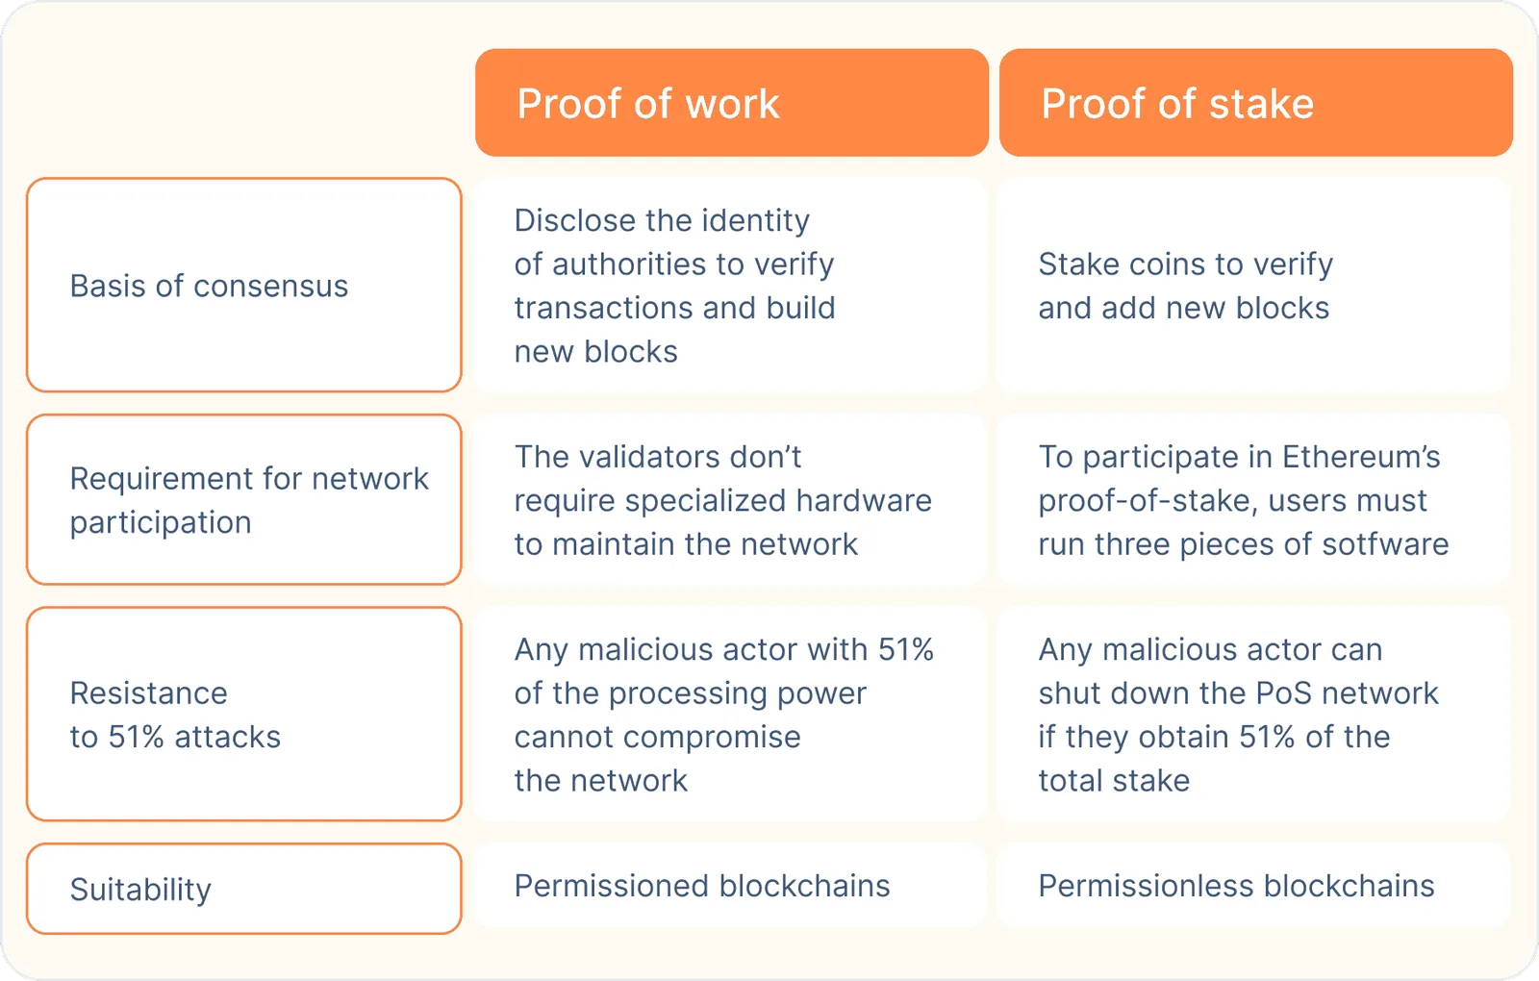Select the Permissionless blockchains cell
The height and width of the screenshot is (981, 1539).
pyautogui.click(x=1255, y=886)
